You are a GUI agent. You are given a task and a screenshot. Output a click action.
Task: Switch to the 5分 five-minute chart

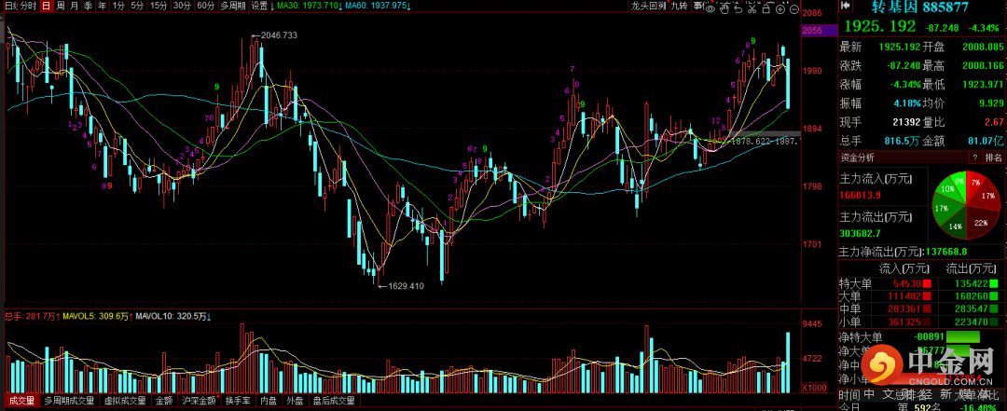137,6
